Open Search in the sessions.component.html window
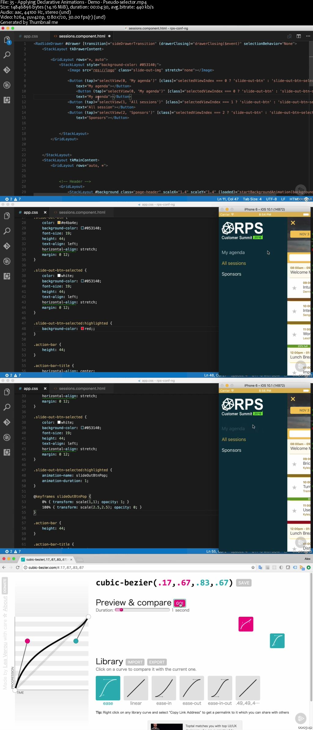Viewport: 313px width, 730px height. pos(7,55)
